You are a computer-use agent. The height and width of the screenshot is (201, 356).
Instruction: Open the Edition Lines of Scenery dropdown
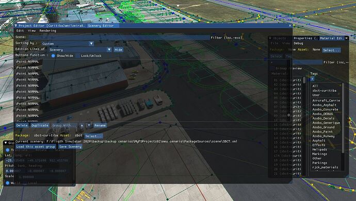click(x=79, y=49)
